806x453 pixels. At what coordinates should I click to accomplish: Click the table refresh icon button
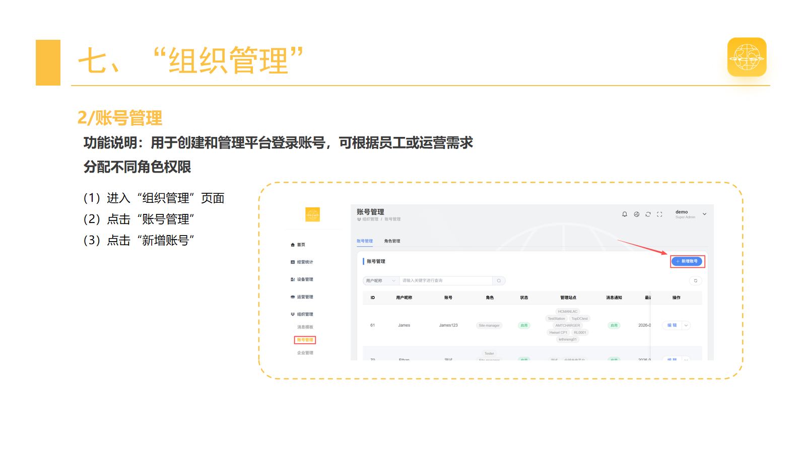[x=696, y=281]
